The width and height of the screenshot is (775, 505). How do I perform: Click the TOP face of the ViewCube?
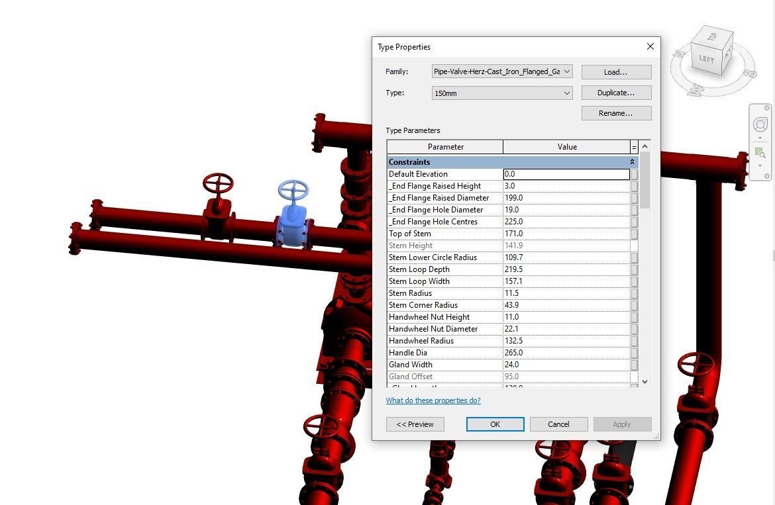point(711,37)
